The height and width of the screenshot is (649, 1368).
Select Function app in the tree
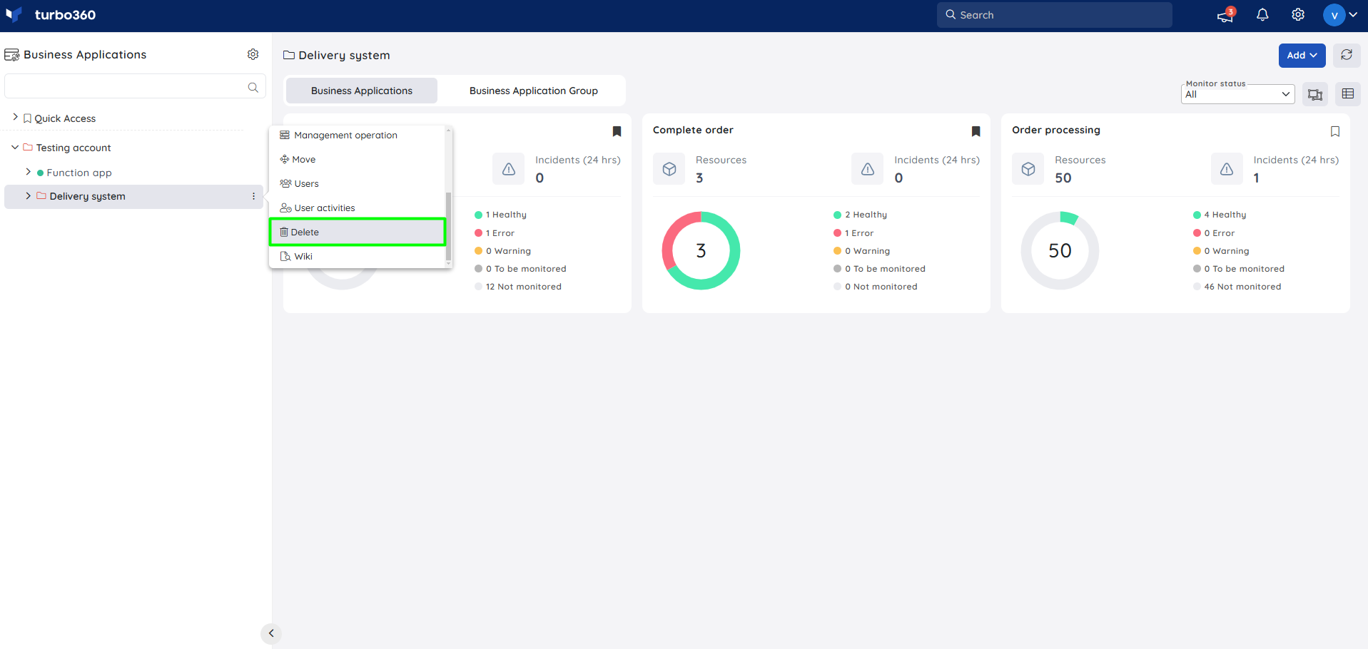(79, 173)
